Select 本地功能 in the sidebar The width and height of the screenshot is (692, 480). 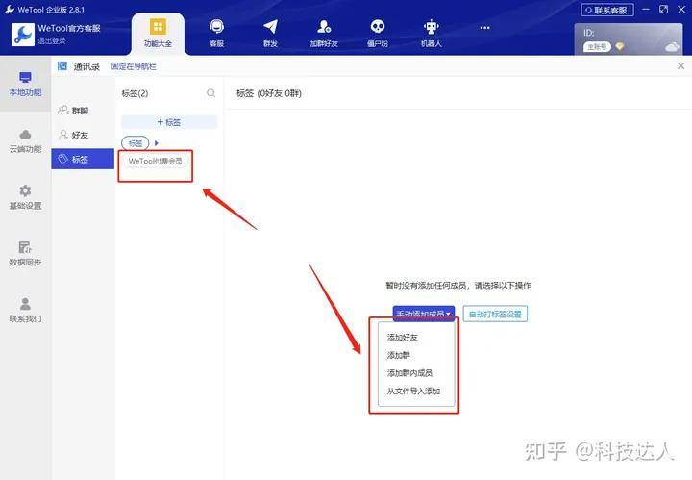click(26, 84)
